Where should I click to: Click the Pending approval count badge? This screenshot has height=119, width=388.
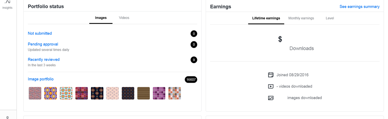[194, 45]
